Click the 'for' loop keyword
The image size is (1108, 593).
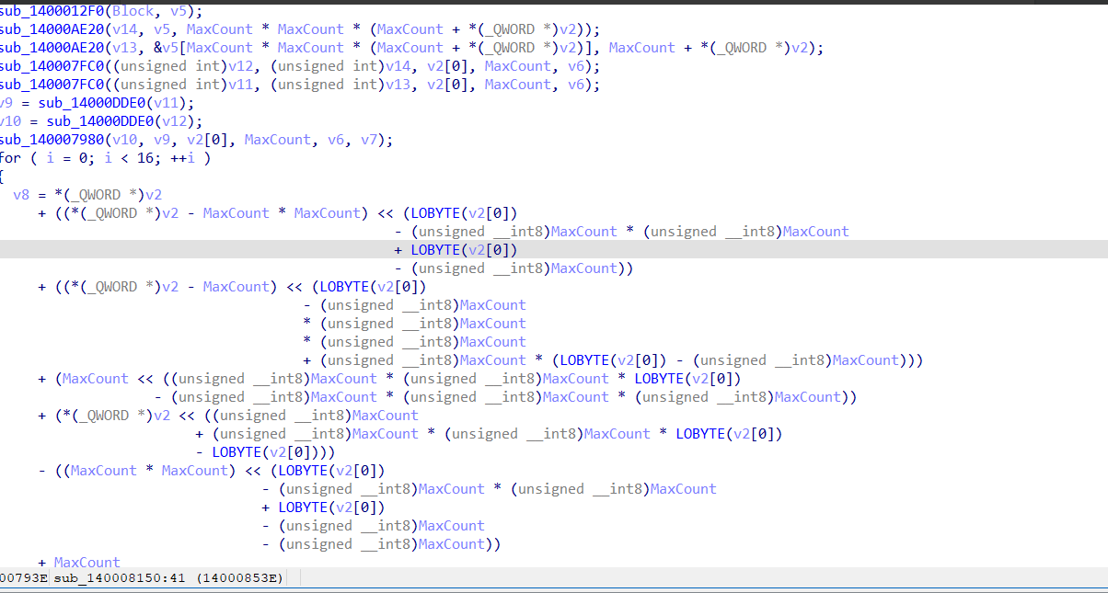tap(11, 158)
